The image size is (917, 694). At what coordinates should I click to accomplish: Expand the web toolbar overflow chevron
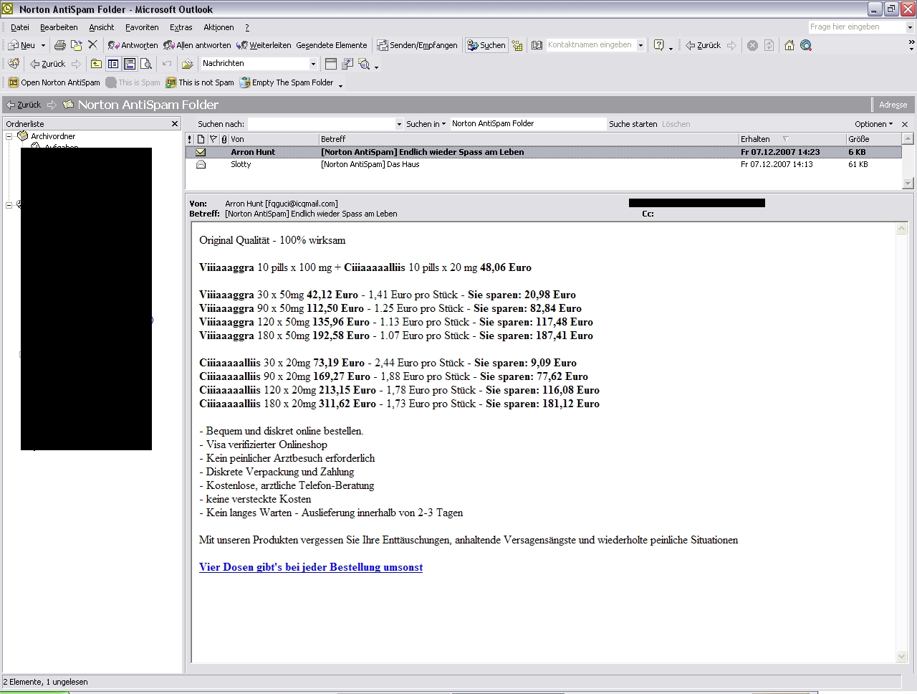pyautogui.click(x=911, y=44)
